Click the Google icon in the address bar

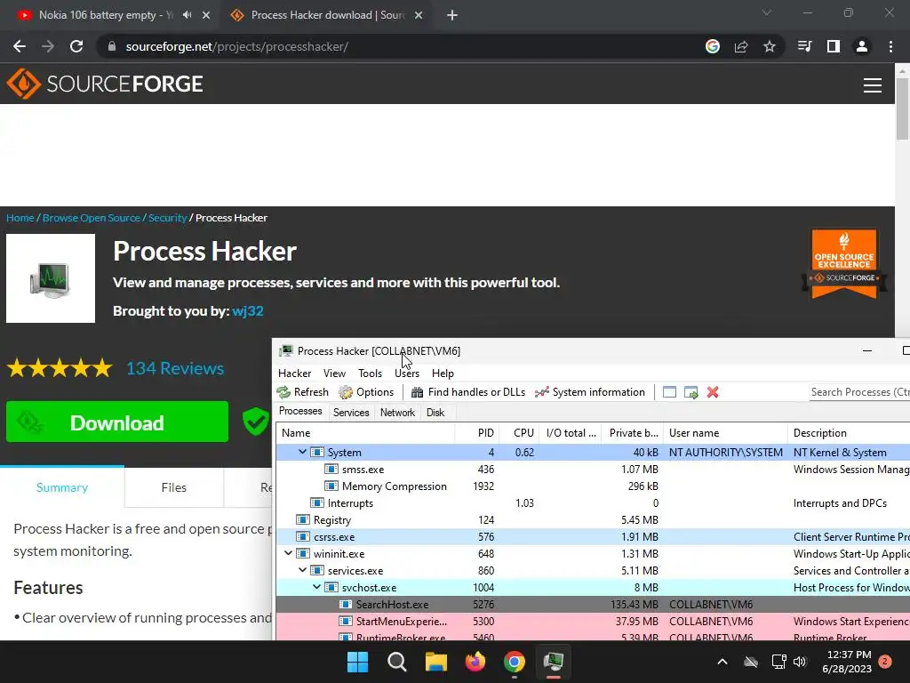[713, 46]
